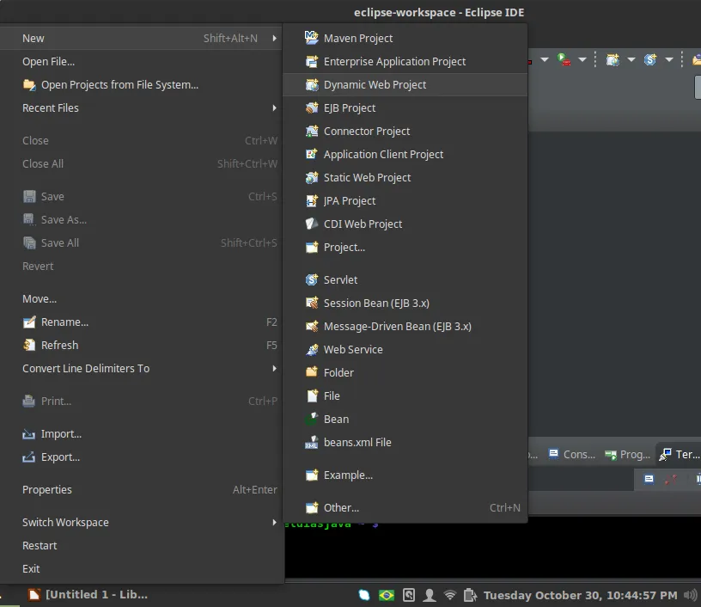The width and height of the screenshot is (701, 607).
Task: Open the Console tab
Action: pyautogui.click(x=572, y=454)
